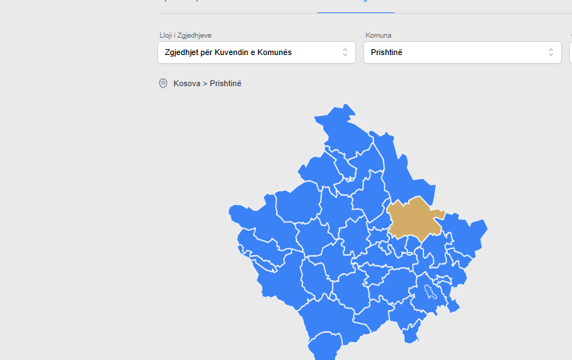This screenshot has height=360, width=572.
Task: Go to Kosova in the breadcrumb
Action: pos(186,83)
